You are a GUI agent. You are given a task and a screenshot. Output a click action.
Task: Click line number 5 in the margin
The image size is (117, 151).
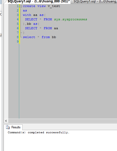pyautogui.click(x=18, y=24)
